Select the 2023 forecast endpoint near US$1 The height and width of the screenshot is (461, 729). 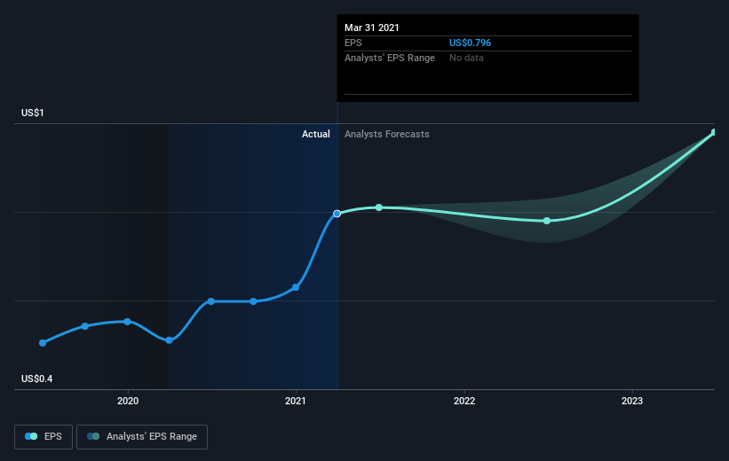(x=714, y=133)
